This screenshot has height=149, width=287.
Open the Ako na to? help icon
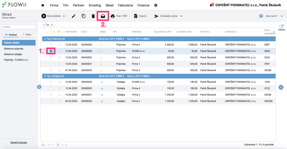[x=261, y=16]
